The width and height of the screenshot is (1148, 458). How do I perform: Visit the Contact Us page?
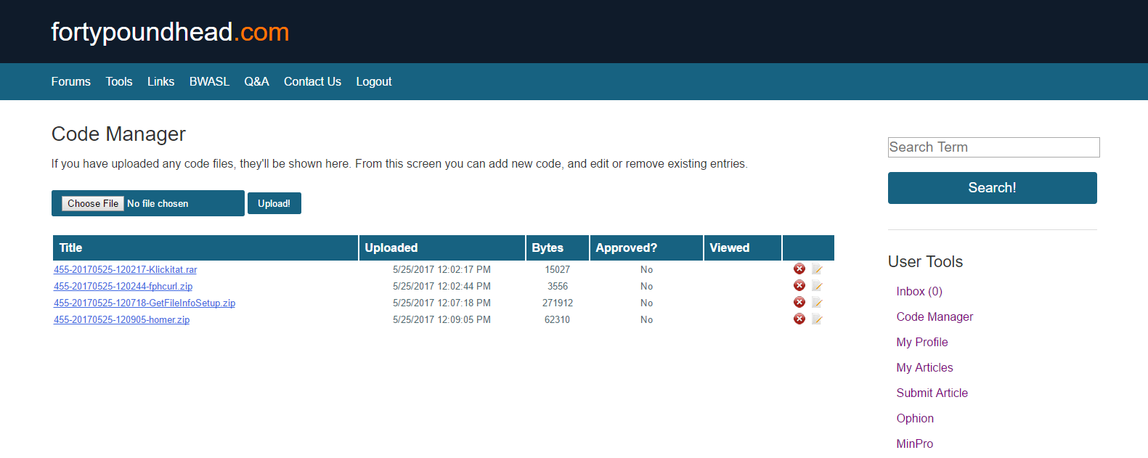(x=312, y=81)
